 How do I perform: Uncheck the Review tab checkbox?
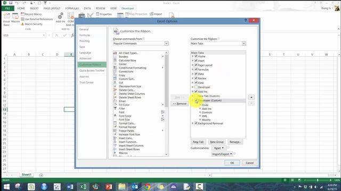(x=196, y=78)
